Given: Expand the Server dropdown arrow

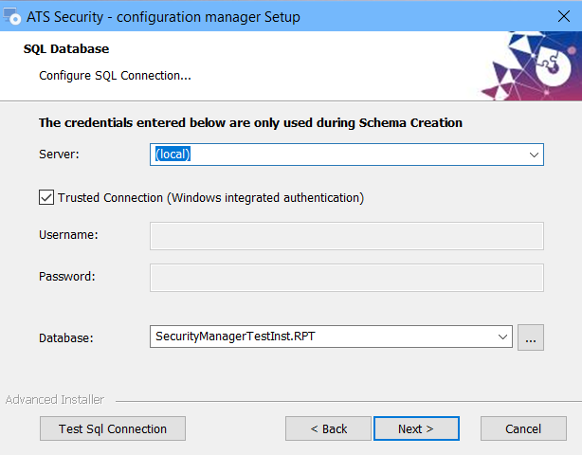Looking at the screenshot, I should pyautogui.click(x=534, y=155).
